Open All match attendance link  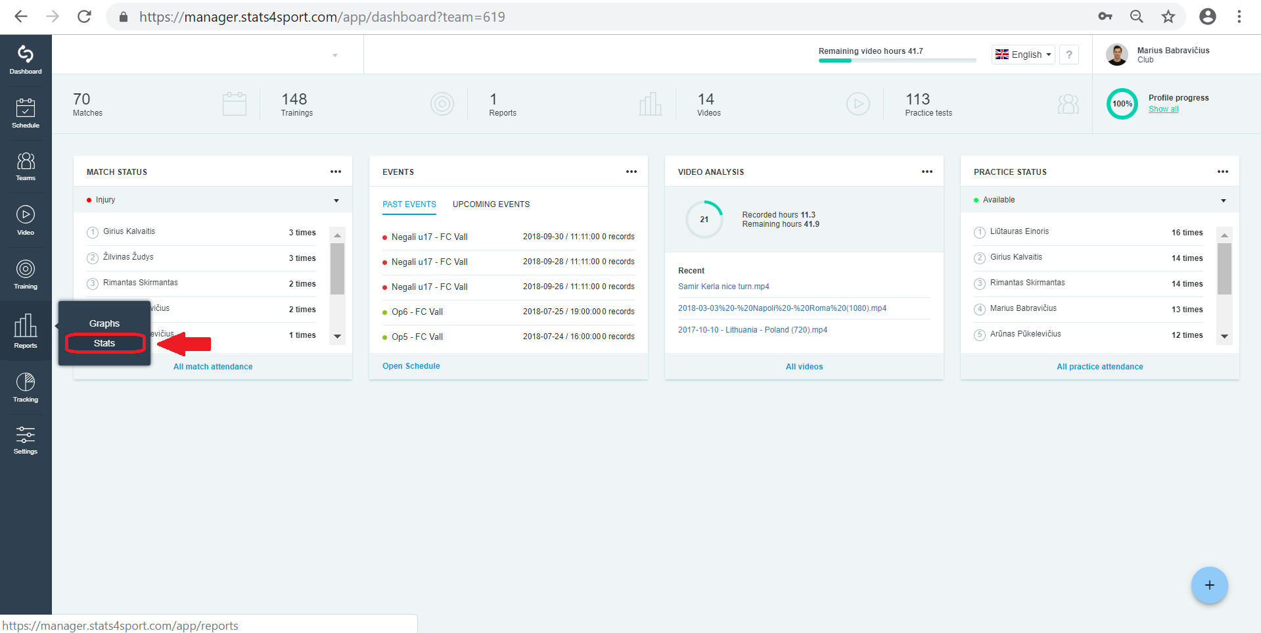click(213, 367)
